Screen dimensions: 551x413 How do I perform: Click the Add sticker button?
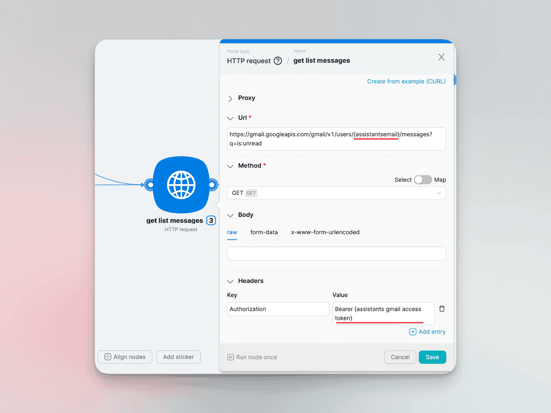click(178, 357)
